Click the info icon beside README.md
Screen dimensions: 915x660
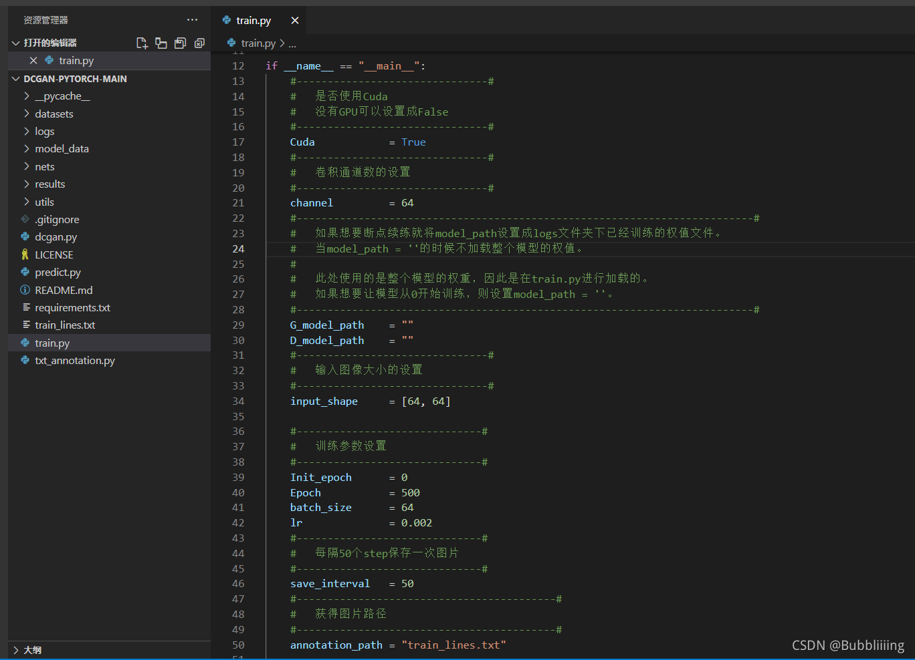(25, 290)
